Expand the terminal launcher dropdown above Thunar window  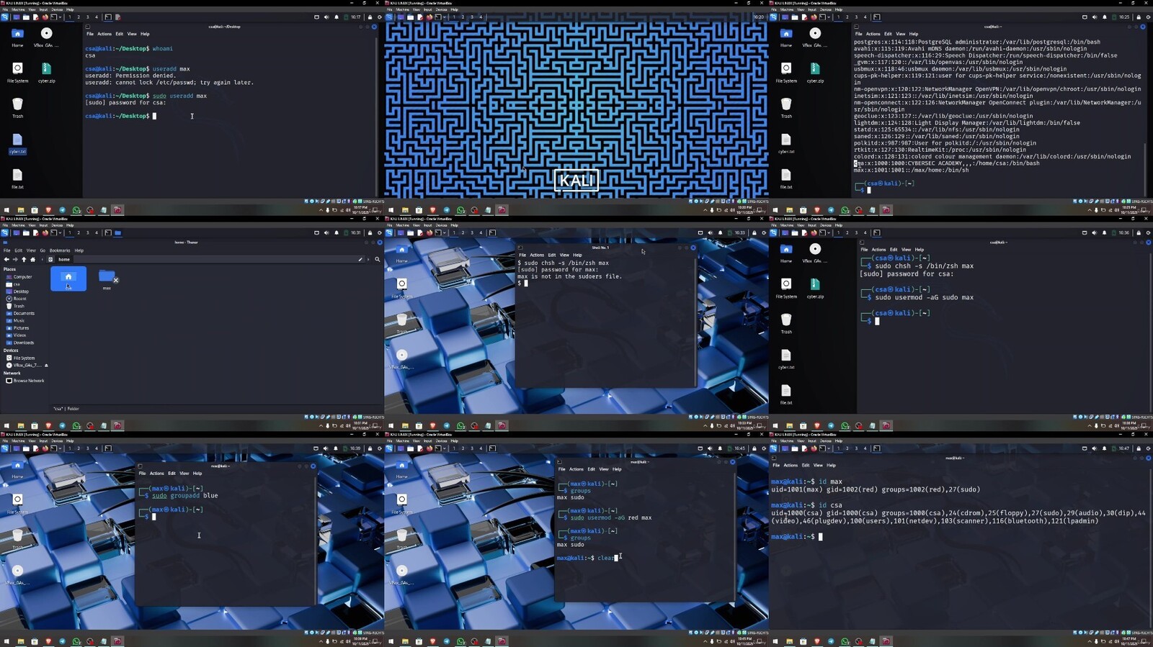point(61,233)
